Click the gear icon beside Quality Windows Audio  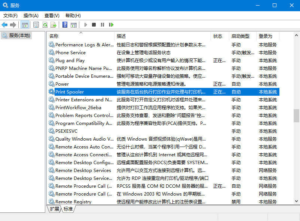[52, 139]
